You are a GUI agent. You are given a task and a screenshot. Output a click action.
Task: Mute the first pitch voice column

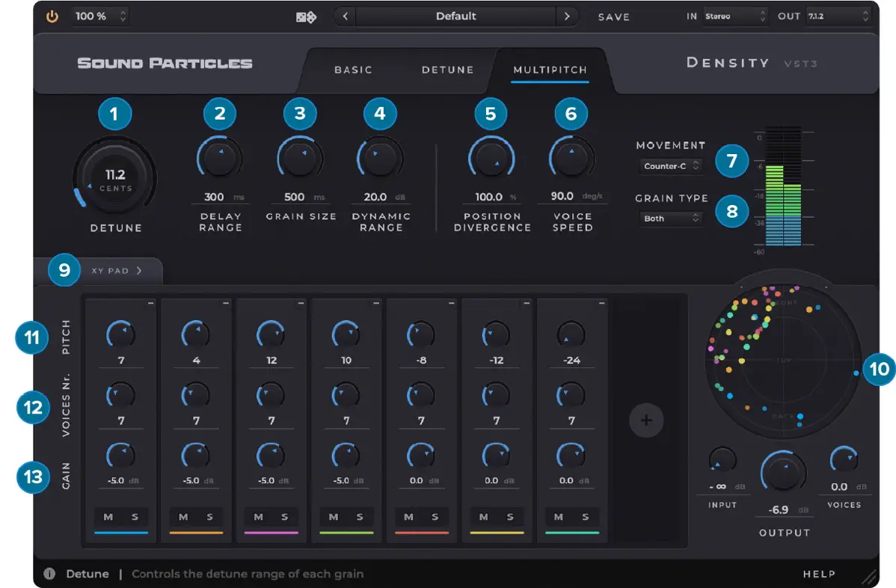107,517
